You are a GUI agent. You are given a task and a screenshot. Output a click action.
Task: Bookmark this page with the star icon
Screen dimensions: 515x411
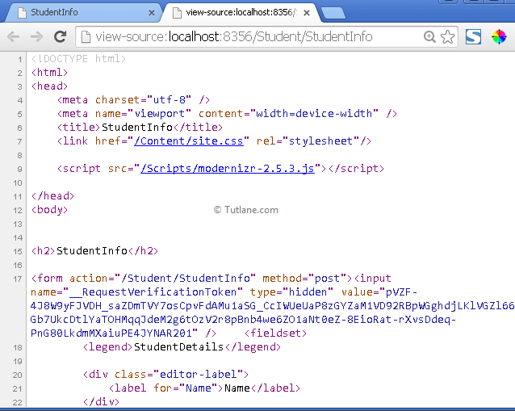448,36
